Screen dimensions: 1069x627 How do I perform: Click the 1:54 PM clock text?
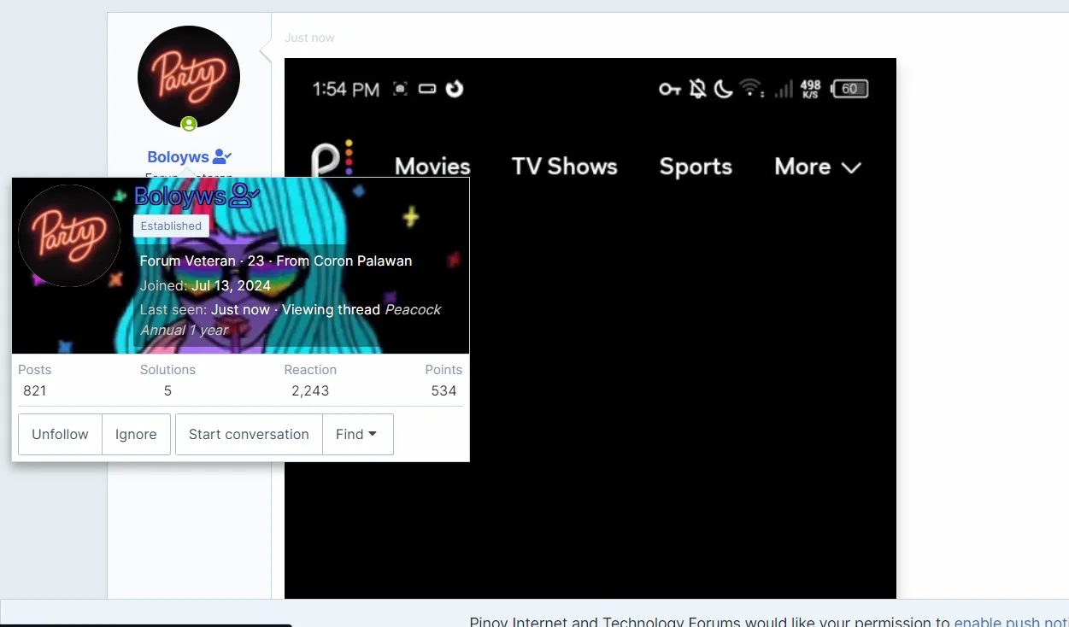point(346,89)
